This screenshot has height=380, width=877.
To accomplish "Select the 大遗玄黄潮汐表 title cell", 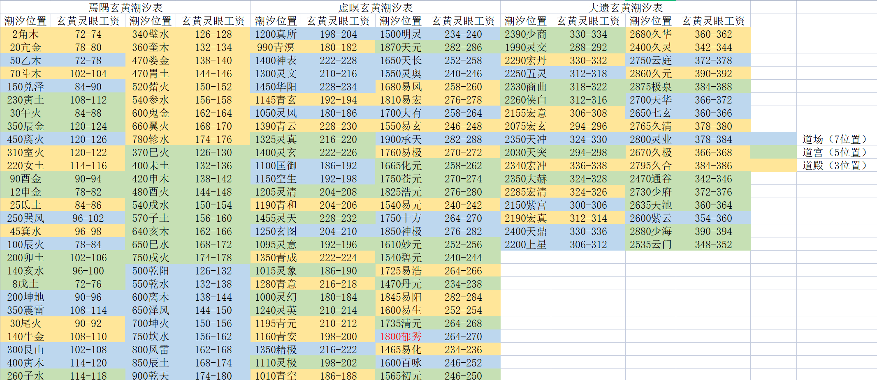I will coord(626,7).
